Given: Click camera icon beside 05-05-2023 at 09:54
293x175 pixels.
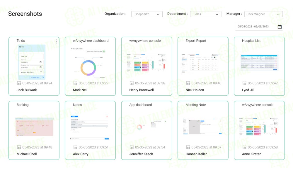Looking at the screenshot, I should point(132,147).
